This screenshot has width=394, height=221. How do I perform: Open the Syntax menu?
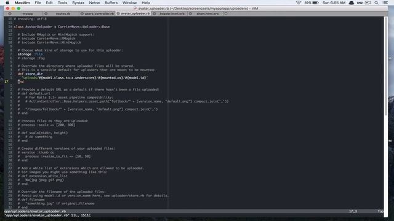tap(78, 2)
